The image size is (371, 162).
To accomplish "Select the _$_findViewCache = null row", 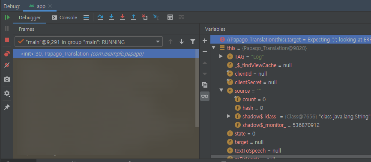I will 290,65.
